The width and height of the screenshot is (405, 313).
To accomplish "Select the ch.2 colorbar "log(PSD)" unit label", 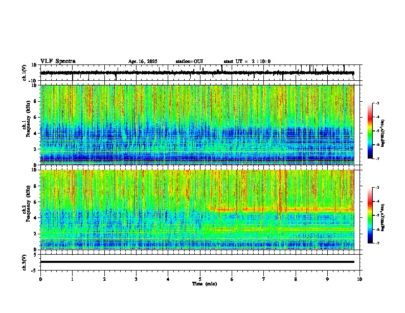I will [x=382, y=217].
